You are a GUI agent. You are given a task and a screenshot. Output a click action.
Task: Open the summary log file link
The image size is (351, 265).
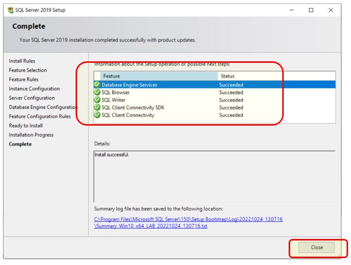(x=188, y=222)
